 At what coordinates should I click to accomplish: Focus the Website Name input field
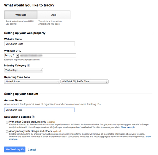click(x=39, y=44)
